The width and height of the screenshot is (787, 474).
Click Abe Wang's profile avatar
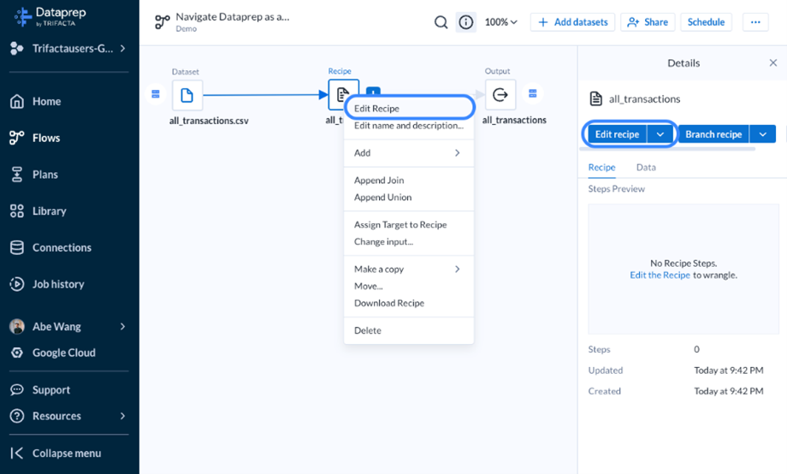[17, 326]
